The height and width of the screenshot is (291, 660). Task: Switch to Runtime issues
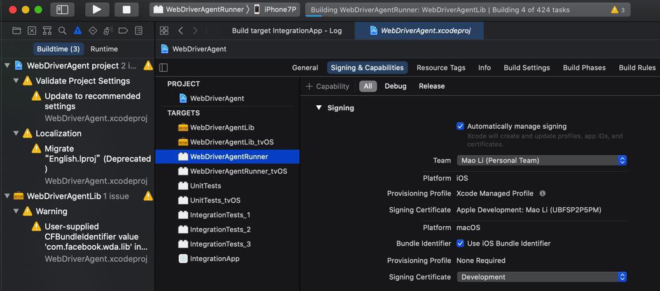[x=104, y=49]
